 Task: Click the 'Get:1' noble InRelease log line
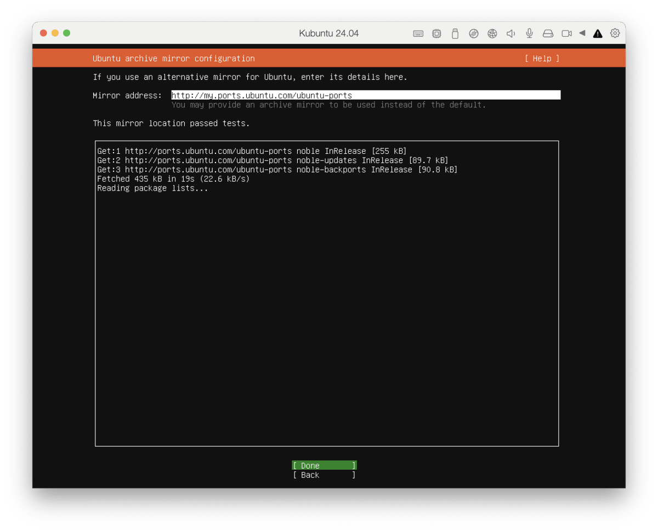252,151
